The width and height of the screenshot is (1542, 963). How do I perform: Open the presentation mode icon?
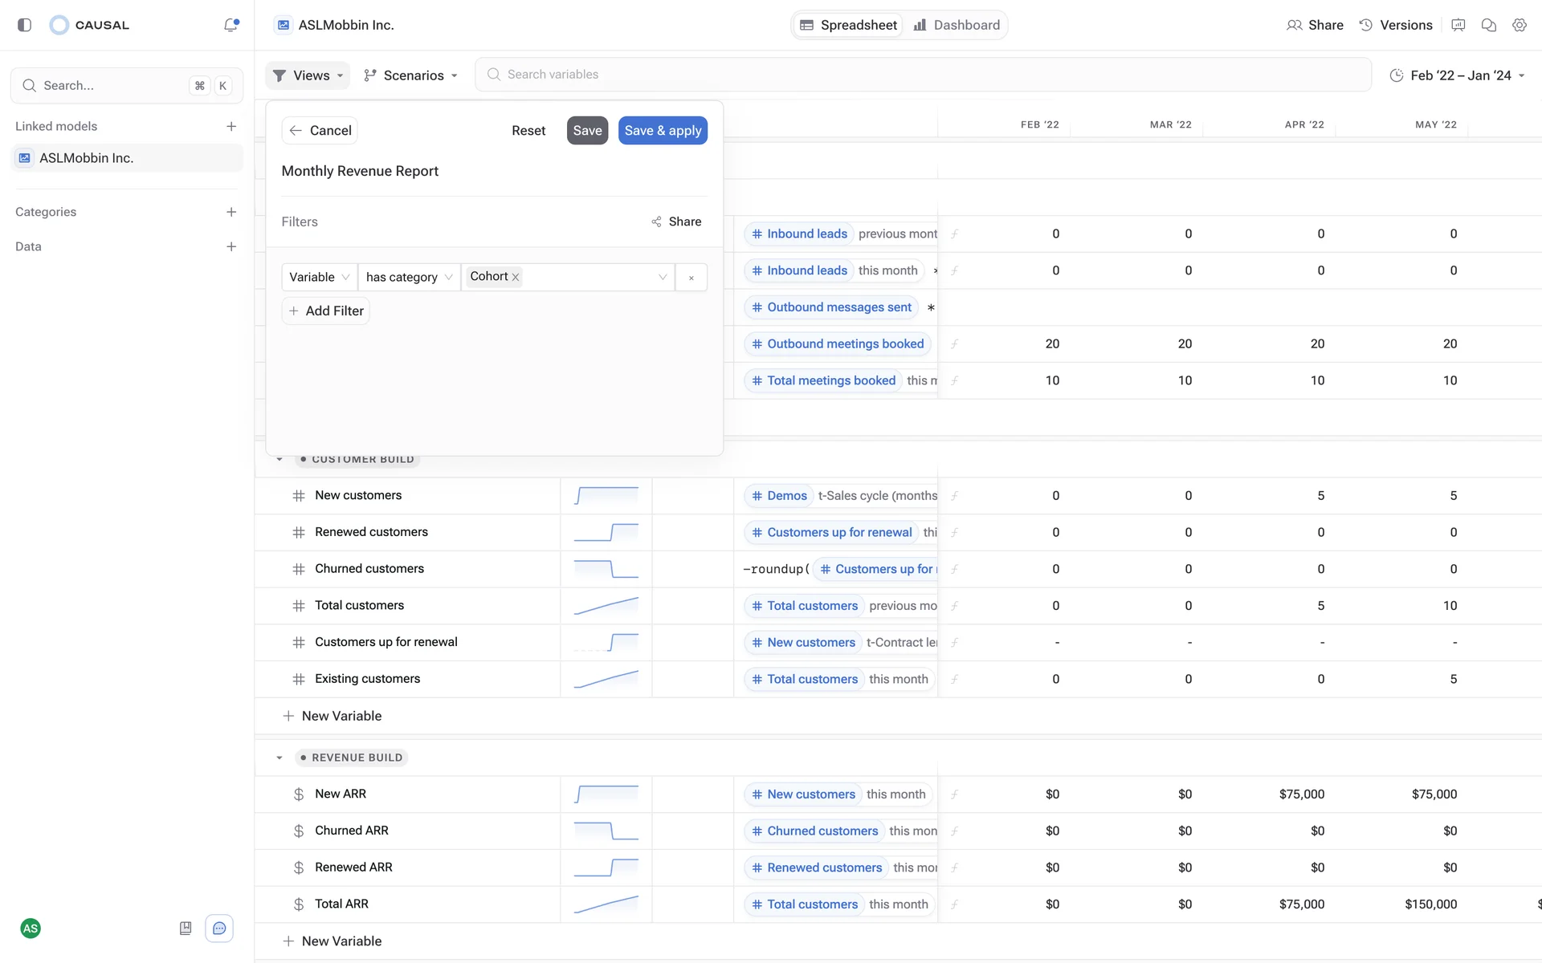pos(1458,25)
